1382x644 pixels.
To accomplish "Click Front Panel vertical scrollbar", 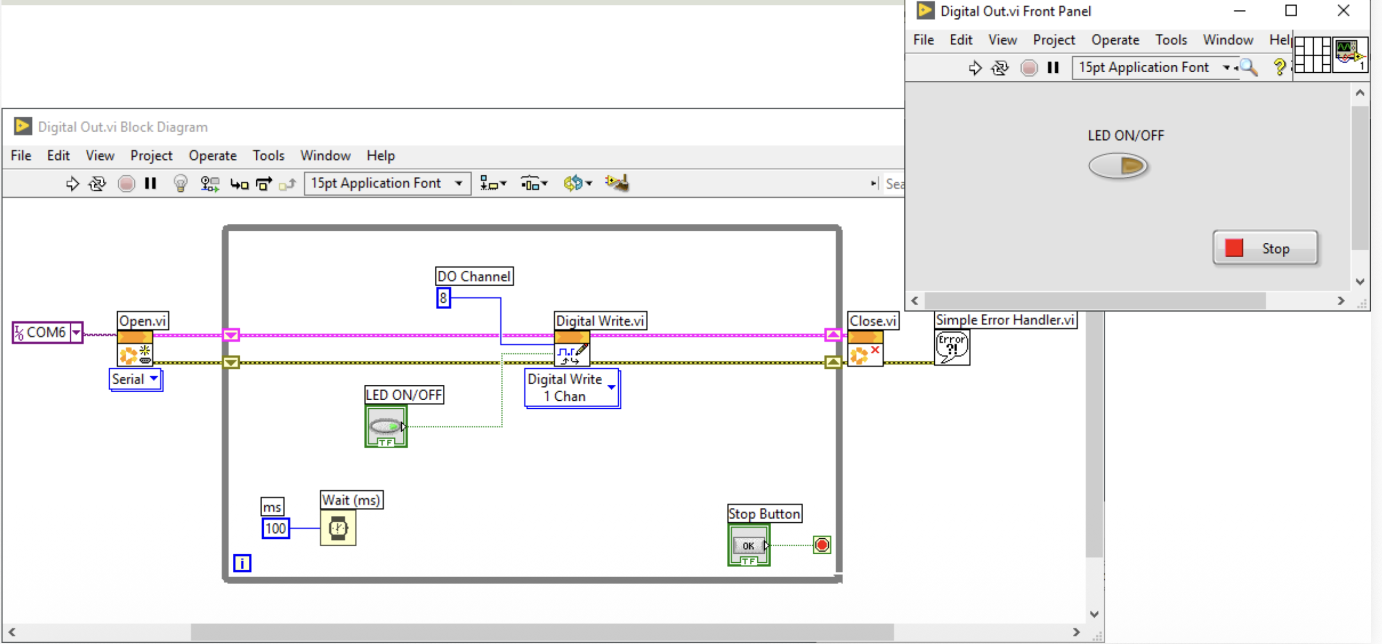I will coord(1359,177).
